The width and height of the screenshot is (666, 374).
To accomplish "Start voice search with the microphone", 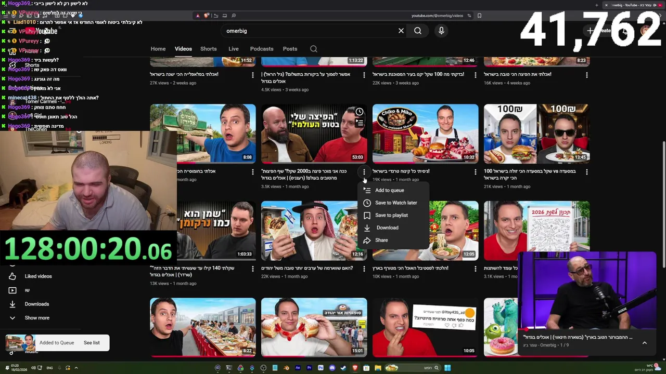I will (x=441, y=31).
